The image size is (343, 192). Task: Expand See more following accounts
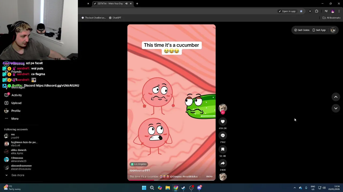point(15,175)
